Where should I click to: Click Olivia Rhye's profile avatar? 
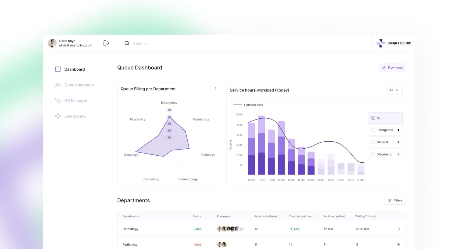click(x=52, y=43)
